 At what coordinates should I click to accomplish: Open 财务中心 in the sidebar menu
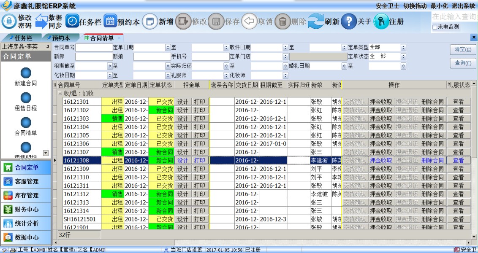point(26,209)
